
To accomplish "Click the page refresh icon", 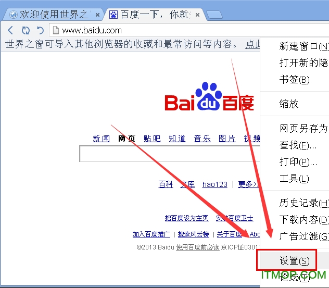I will [25, 30].
